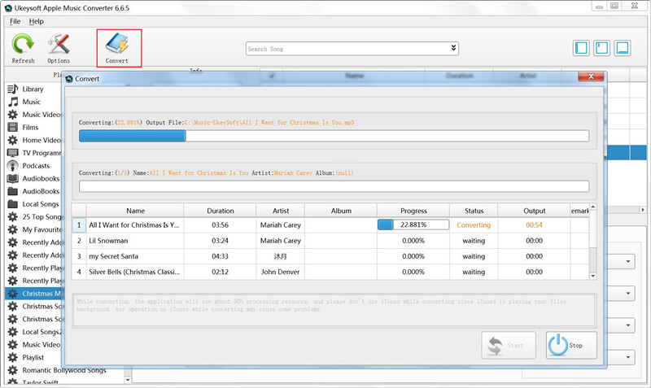This screenshot has height=388, width=651.
Task: Select the All I Want for Christmas row
Action: [x=330, y=225]
